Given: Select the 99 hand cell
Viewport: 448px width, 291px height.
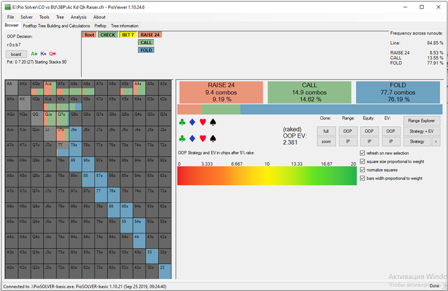Looking at the screenshot, I should [76, 164].
